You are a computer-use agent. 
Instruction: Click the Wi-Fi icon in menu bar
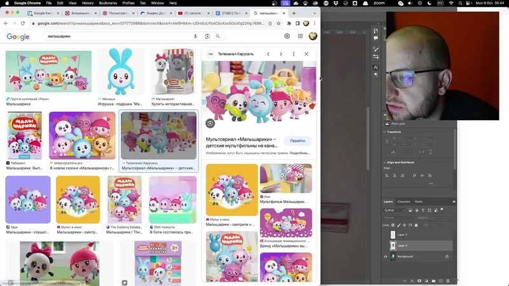click(x=451, y=3)
